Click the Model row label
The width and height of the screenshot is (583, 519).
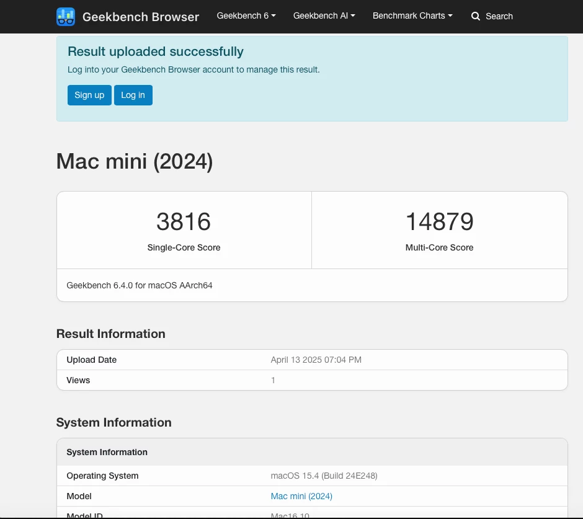pyautogui.click(x=79, y=496)
